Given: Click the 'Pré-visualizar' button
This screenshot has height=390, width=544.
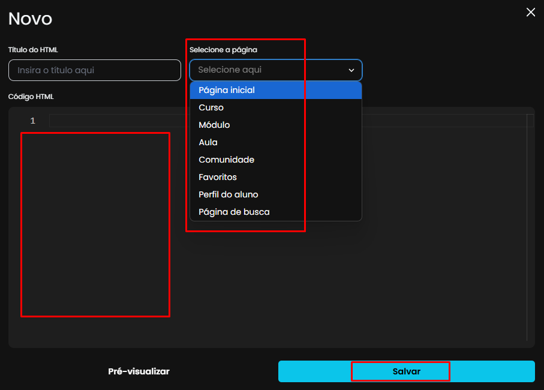Looking at the screenshot, I should [139, 371].
